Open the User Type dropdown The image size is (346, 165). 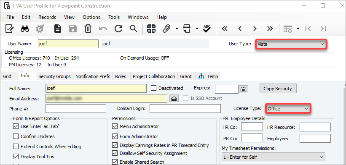(291, 44)
